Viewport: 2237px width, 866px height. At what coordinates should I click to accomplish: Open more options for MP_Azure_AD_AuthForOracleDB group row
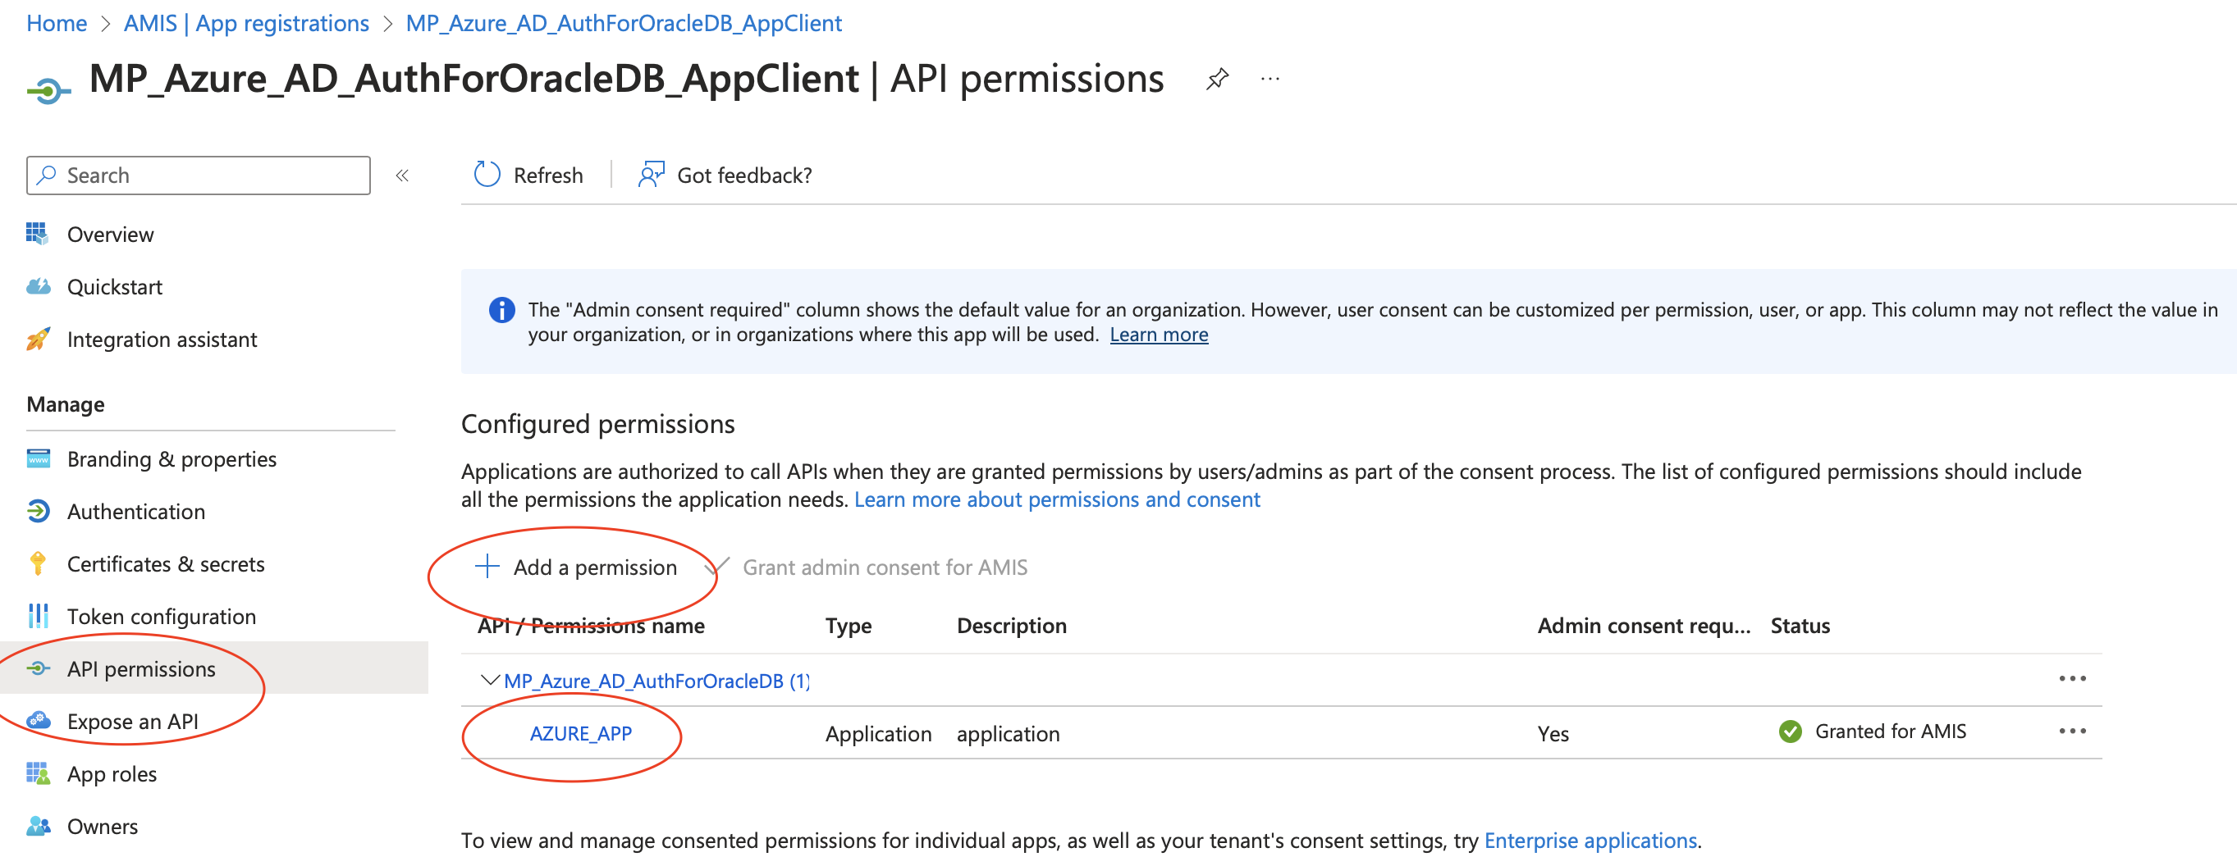pyautogui.click(x=2072, y=678)
